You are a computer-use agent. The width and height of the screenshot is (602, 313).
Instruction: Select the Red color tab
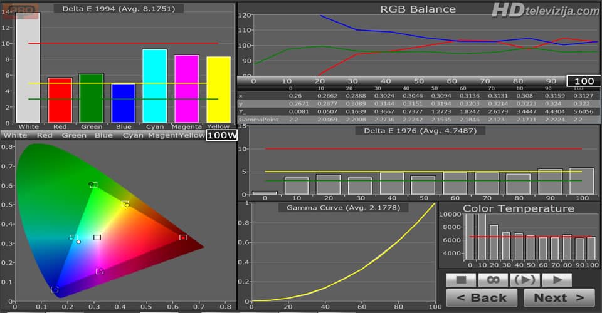point(45,135)
